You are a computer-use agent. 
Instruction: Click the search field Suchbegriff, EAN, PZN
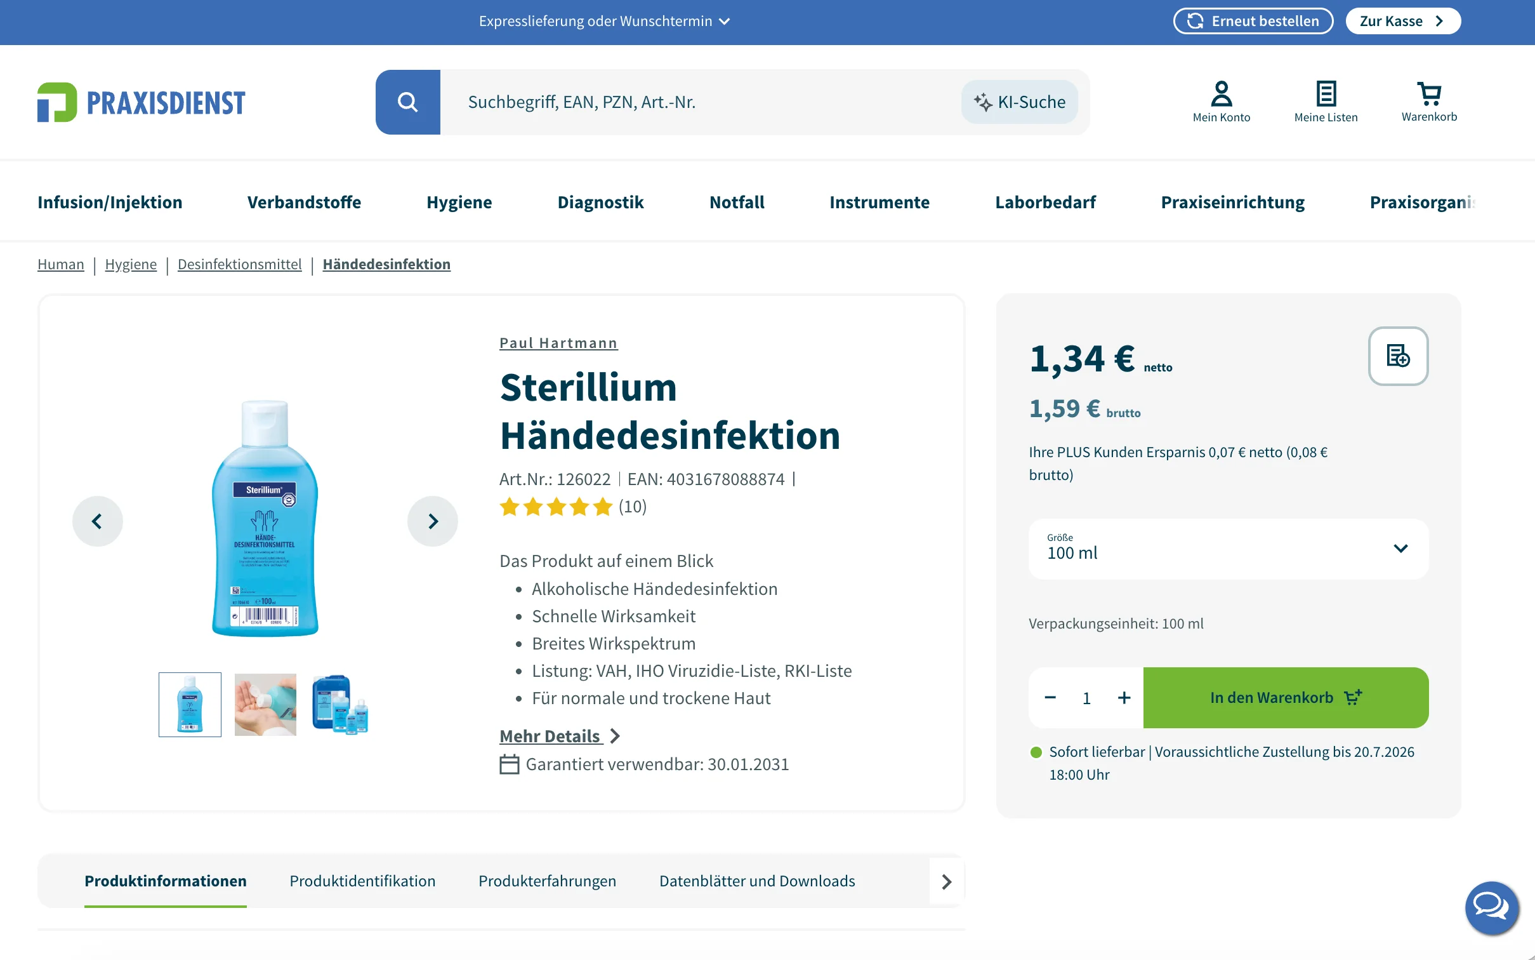click(x=701, y=102)
